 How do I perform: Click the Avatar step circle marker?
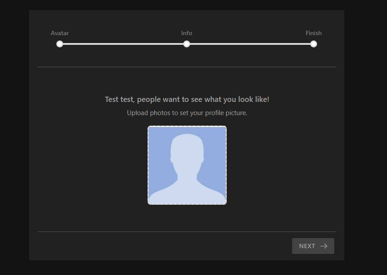click(x=60, y=44)
